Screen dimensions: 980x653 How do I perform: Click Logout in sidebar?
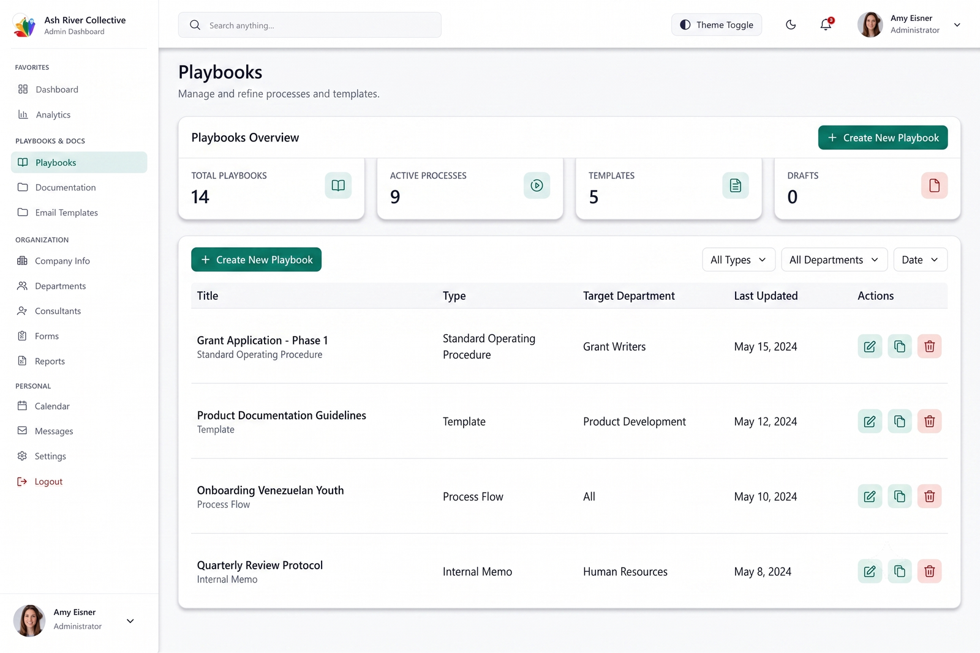79,482
